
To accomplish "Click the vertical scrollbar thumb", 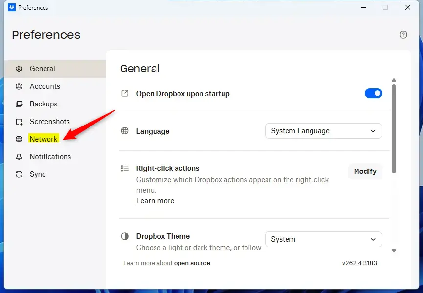I will coord(394,129).
